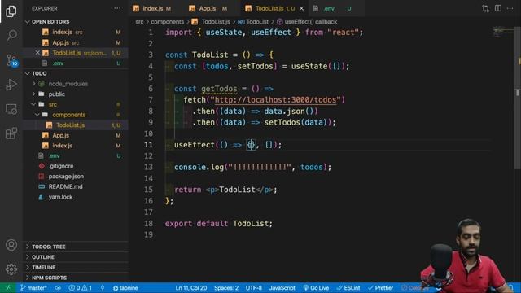Change indentation via Spaces: 2

pos(226,288)
